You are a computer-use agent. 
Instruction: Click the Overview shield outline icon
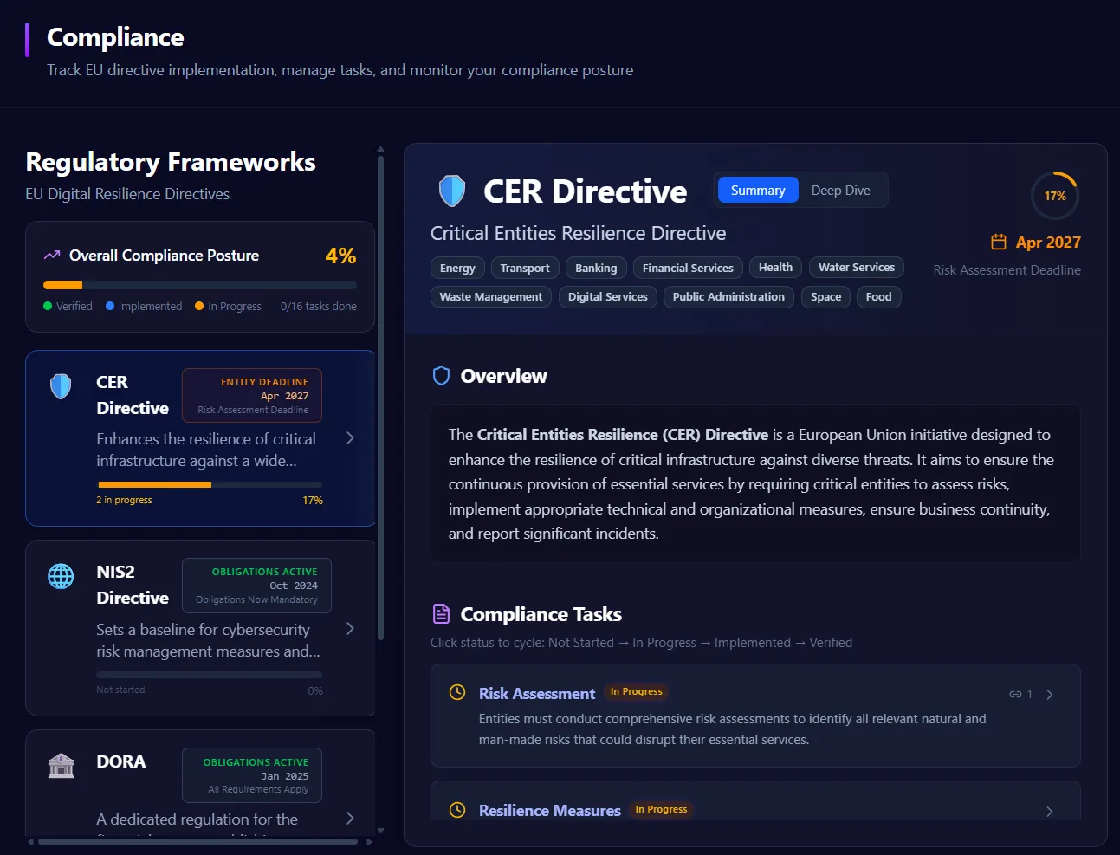click(441, 376)
